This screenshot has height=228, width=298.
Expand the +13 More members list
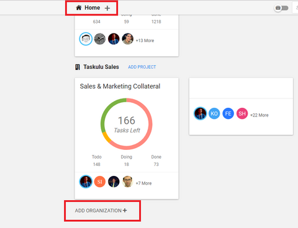[x=145, y=41]
